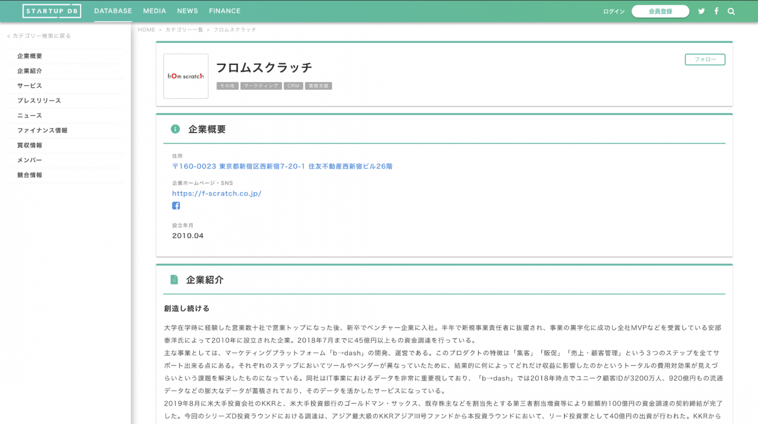The image size is (758, 424).
Task: Open StartupDB's Facebook page via header icon
Action: [716, 11]
